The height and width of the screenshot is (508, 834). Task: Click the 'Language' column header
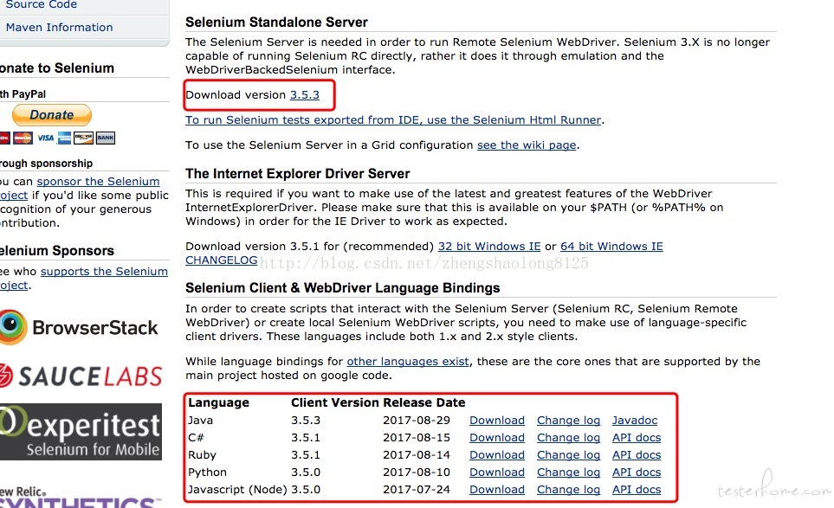(218, 402)
